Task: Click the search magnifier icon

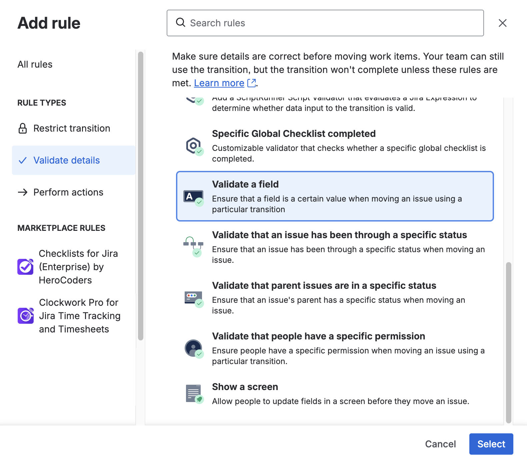Action: click(x=181, y=23)
